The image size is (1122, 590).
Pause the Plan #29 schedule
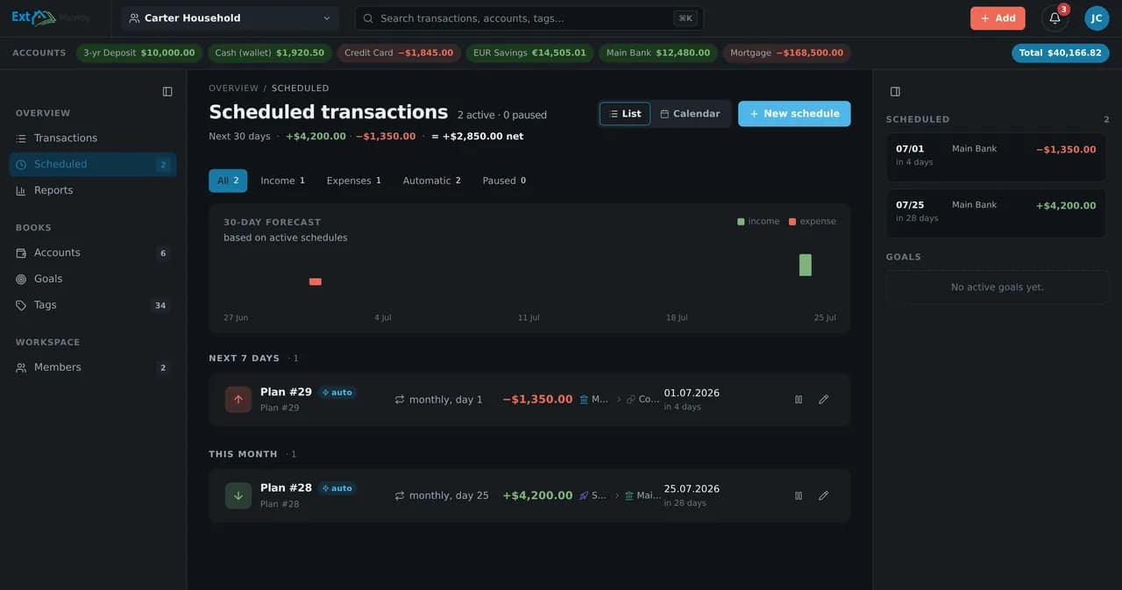pos(799,400)
